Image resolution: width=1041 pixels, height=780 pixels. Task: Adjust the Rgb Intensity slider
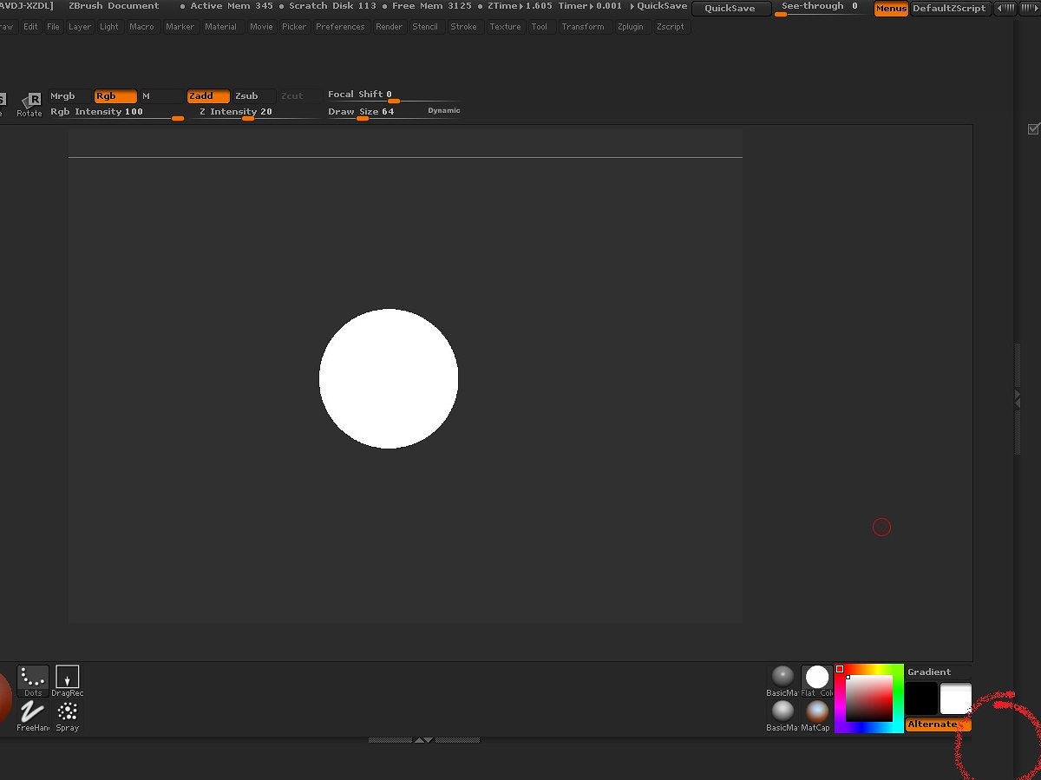pyautogui.click(x=116, y=113)
